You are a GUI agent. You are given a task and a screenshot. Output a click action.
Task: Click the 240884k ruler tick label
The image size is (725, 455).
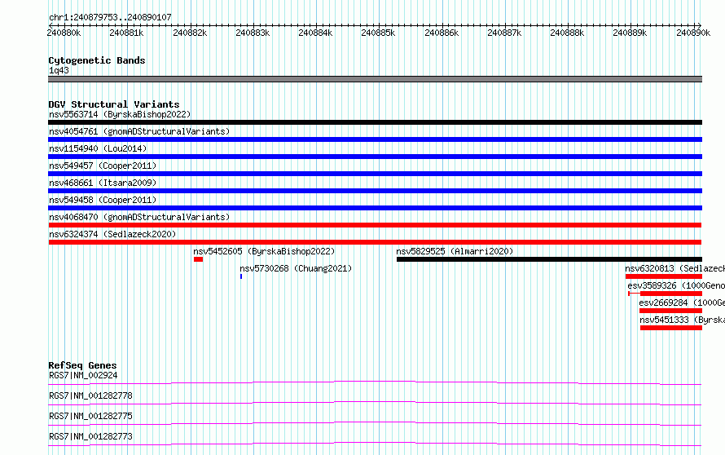click(316, 33)
